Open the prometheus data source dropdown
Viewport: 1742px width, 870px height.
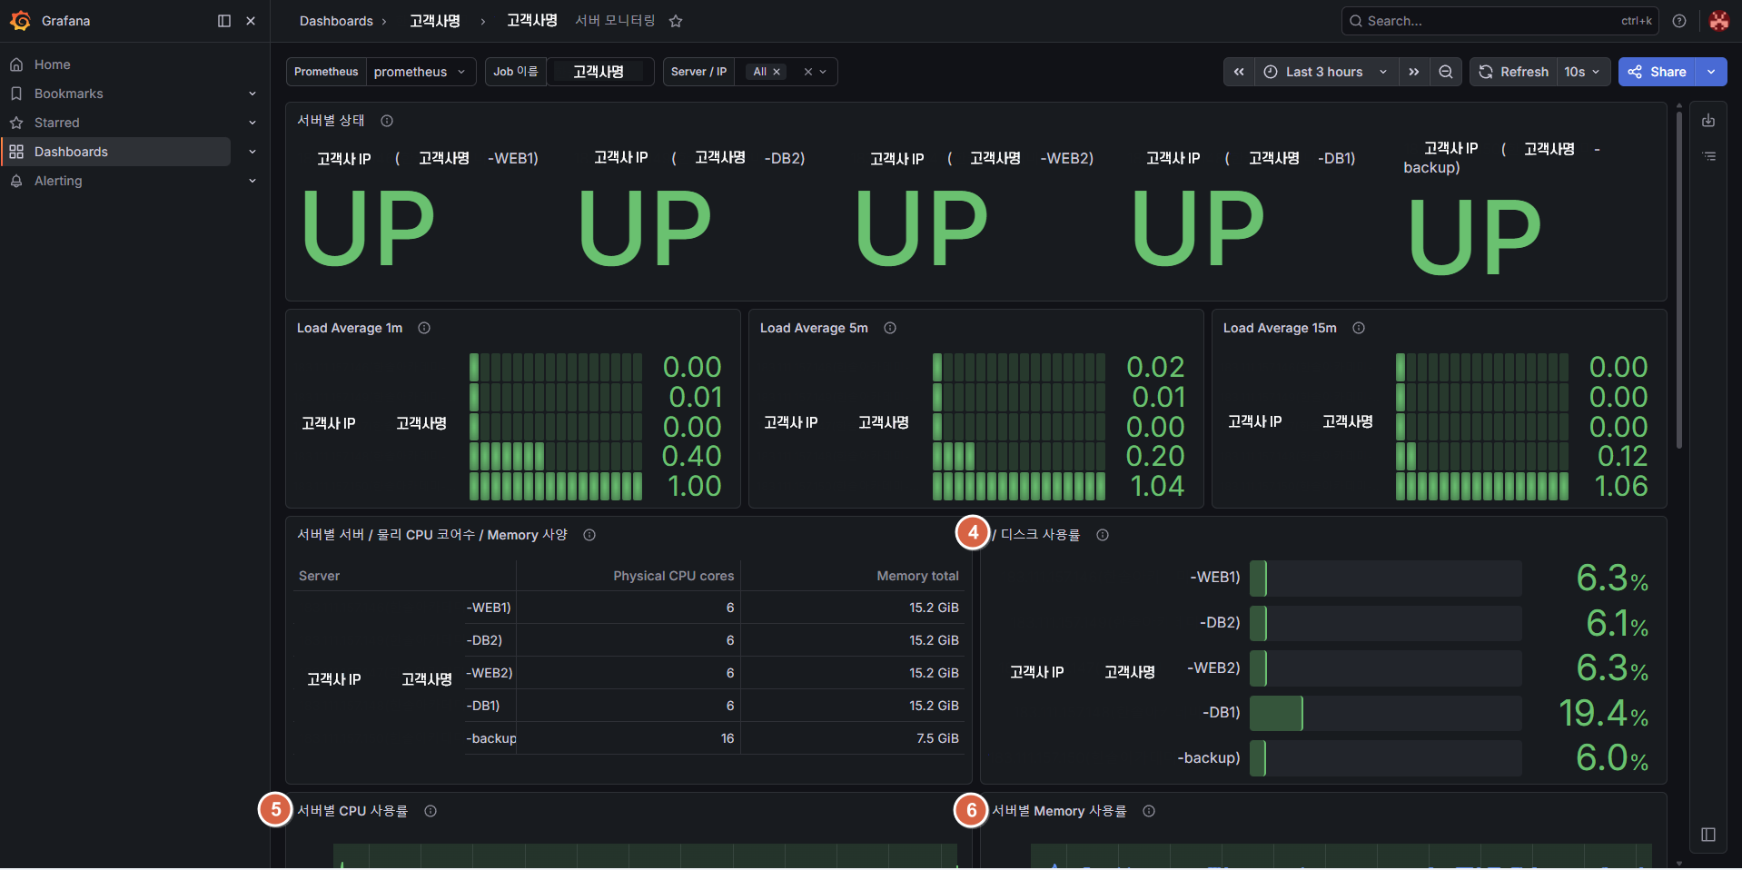421,72
